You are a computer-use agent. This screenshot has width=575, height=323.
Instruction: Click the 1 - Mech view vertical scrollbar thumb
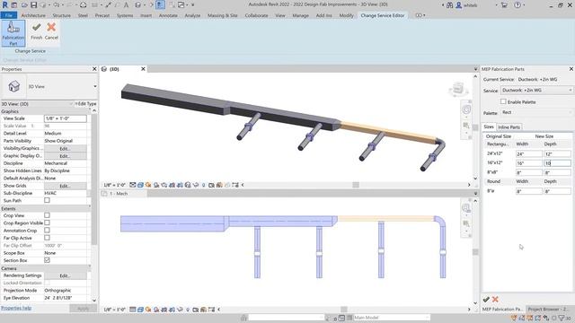[475, 252]
